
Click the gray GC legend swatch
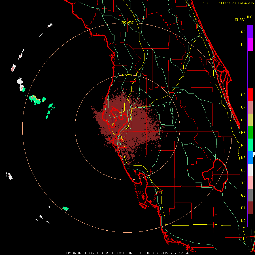click(x=250, y=195)
